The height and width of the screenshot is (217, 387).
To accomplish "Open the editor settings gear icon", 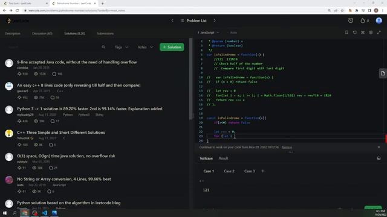I will [371, 32].
